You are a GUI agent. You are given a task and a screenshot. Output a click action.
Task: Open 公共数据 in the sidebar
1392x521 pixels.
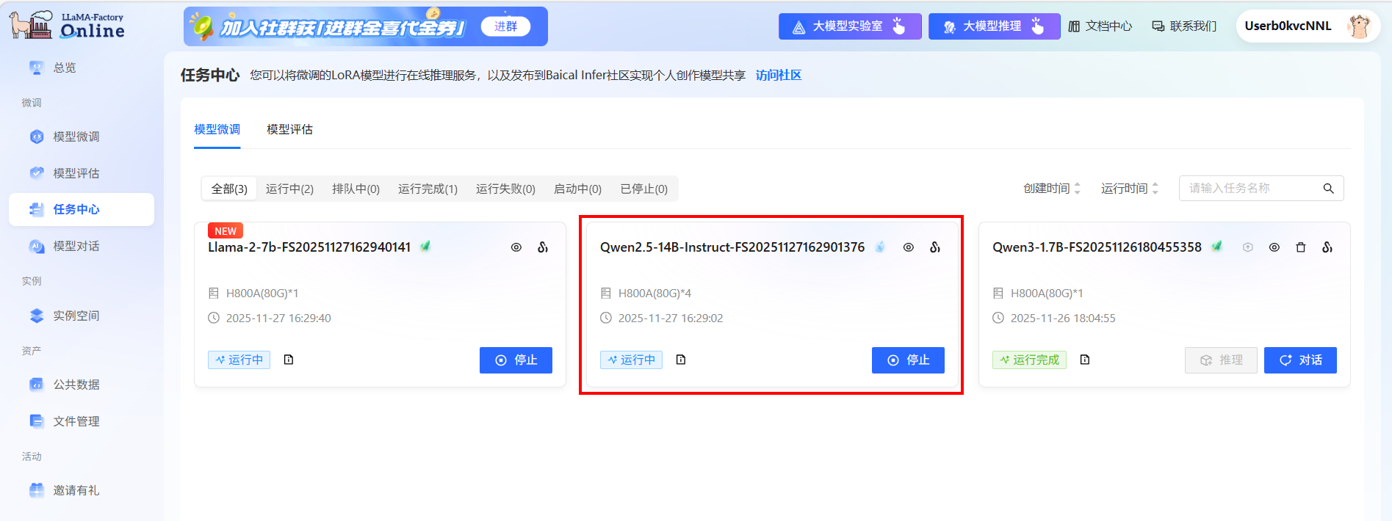pos(82,385)
